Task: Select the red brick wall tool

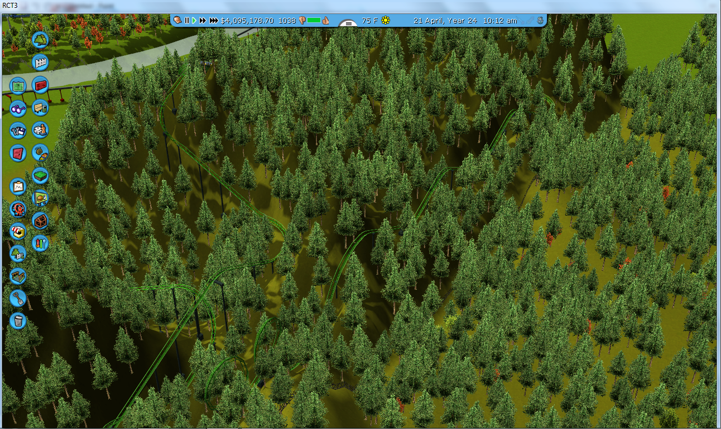Action: (x=40, y=85)
